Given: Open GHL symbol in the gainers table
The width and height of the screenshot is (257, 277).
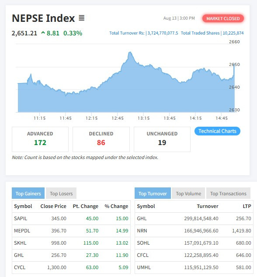Looking at the screenshot, I should (19, 255).
